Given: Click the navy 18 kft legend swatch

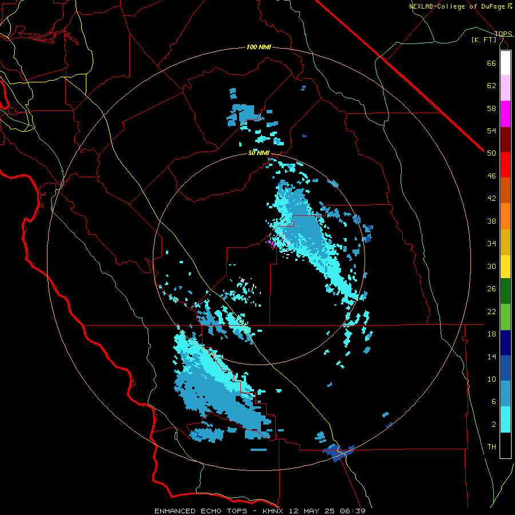Looking at the screenshot, I should point(505,343).
